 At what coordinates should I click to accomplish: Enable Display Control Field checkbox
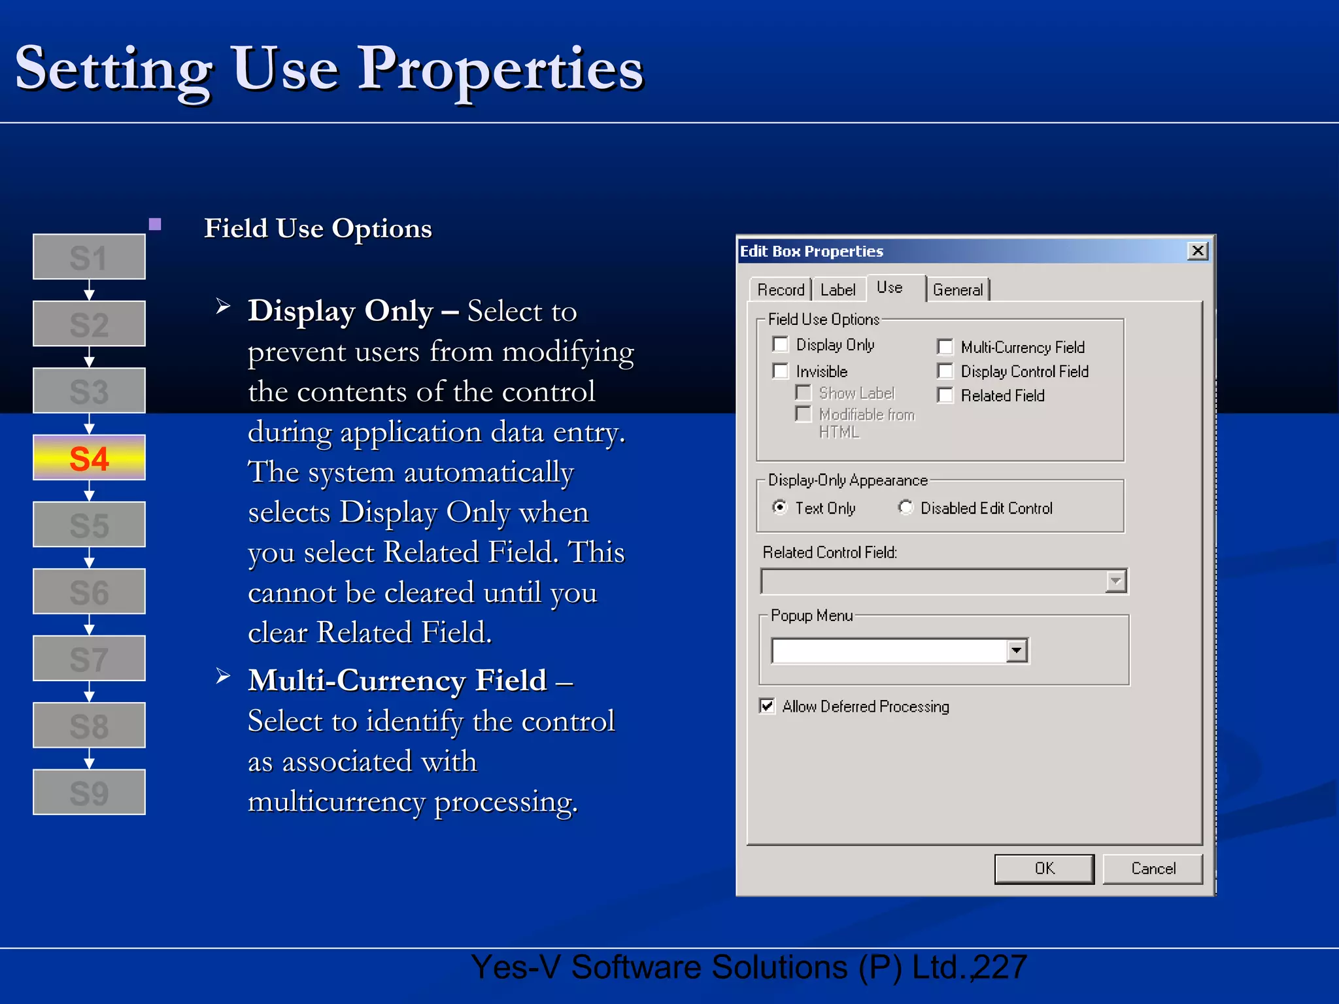(945, 371)
